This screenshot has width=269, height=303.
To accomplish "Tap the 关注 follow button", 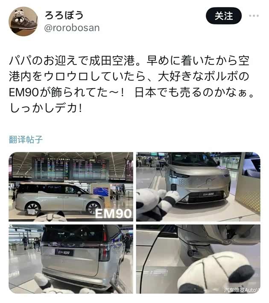I will coord(224,16).
